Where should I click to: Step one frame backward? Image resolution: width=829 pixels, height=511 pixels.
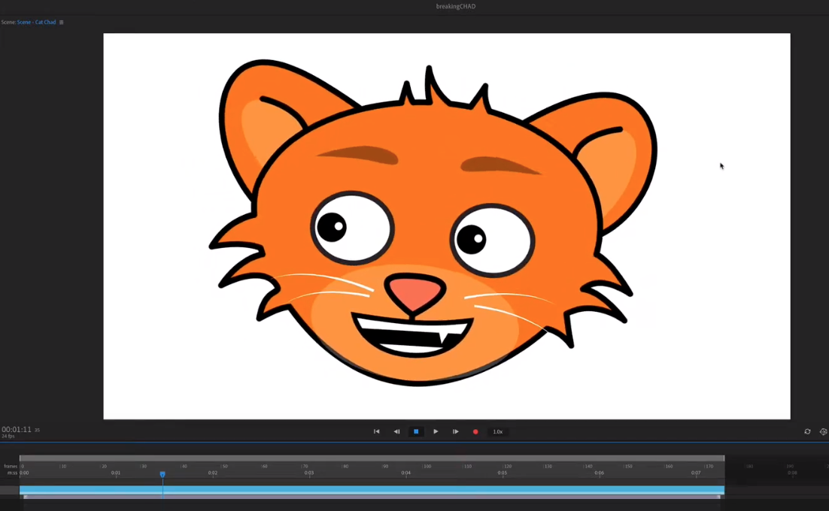point(396,431)
